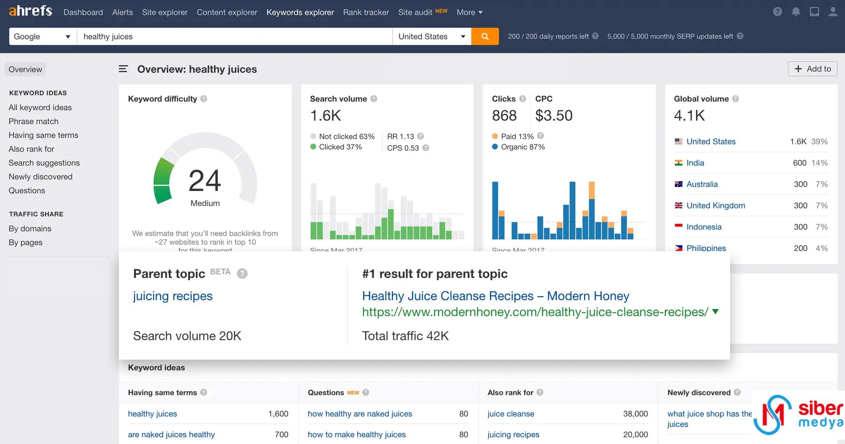This screenshot has width=845, height=444.
Task: Expand the modernhoney URL dropdown arrow
Action: click(715, 312)
